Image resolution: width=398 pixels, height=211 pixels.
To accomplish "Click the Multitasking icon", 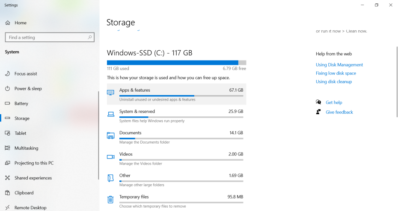I will click(7, 148).
